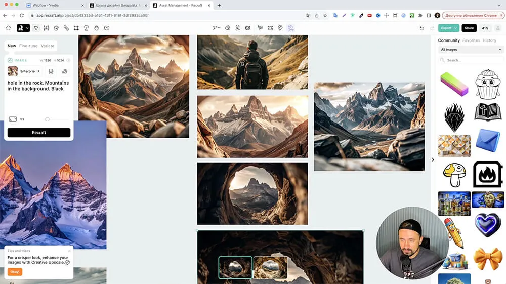Open the lasso tool dropdown arrow
Image resolution: width=506 pixels, height=284 pixels.
[219, 28]
